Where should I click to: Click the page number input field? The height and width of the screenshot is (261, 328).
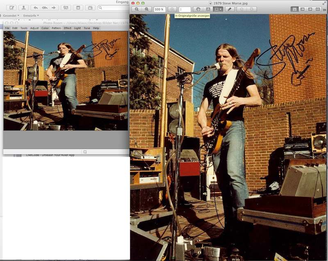pyautogui.click(x=185, y=9)
